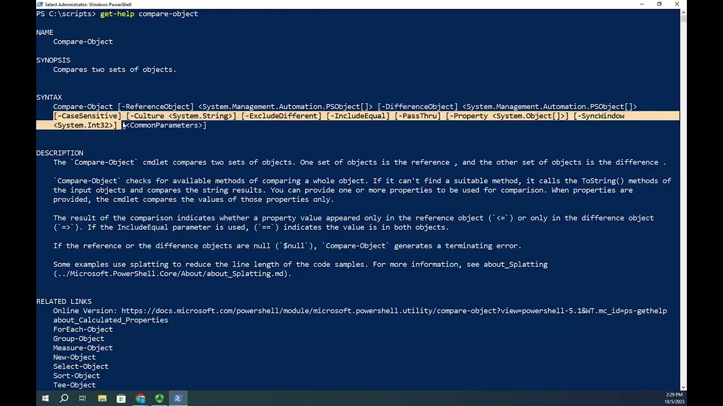Click Measure-Object in related links
The height and width of the screenshot is (406, 723).
[83, 348]
